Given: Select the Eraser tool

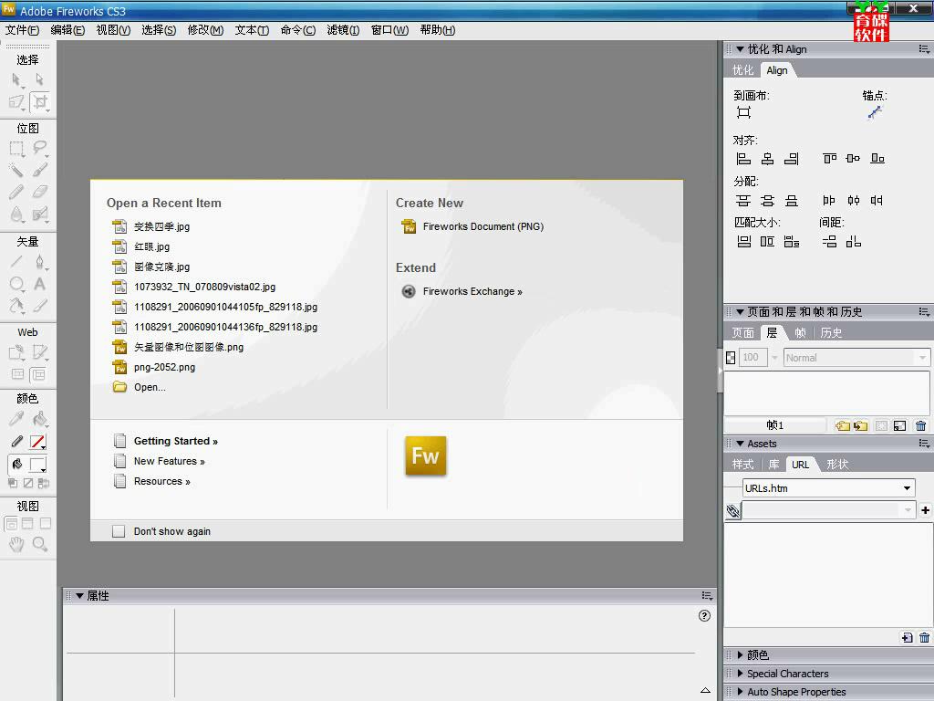Looking at the screenshot, I should 39,192.
